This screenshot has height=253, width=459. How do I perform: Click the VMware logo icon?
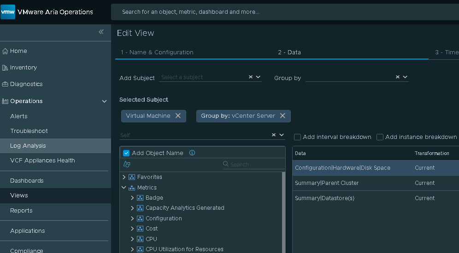(8, 12)
